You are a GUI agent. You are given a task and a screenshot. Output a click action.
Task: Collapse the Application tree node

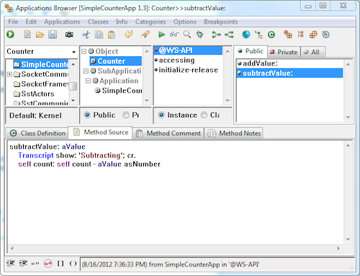coord(88,81)
